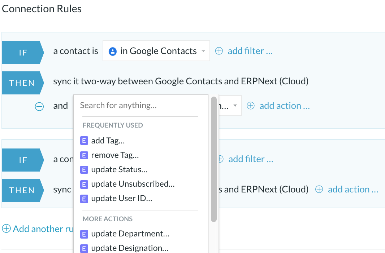
Task: Click 'sync it two-way between Google Contacts' text
Action: click(138, 81)
